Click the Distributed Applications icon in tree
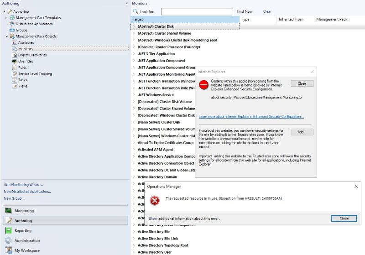 (12, 24)
